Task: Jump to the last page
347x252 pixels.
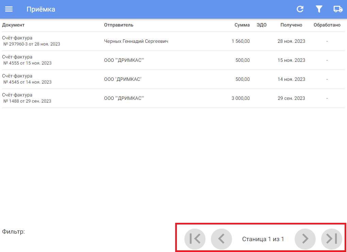Action: coord(332,239)
